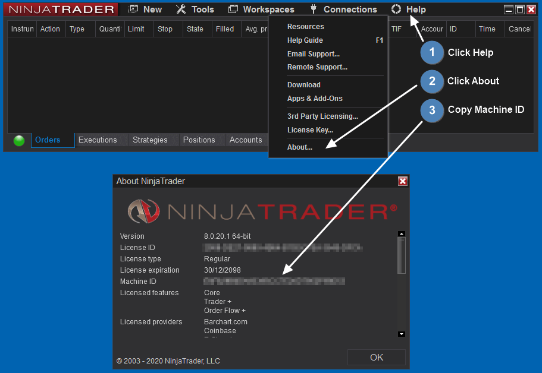Minimize the NinjaTrader main window
This screenshot has height=373, width=542.
pos(509,10)
